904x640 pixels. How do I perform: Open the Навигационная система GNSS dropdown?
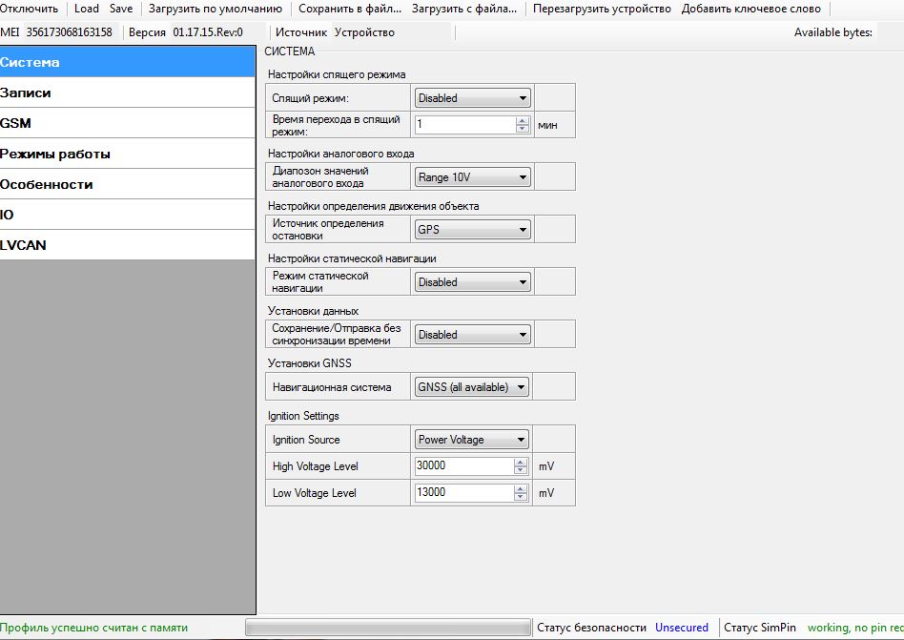pos(473,387)
